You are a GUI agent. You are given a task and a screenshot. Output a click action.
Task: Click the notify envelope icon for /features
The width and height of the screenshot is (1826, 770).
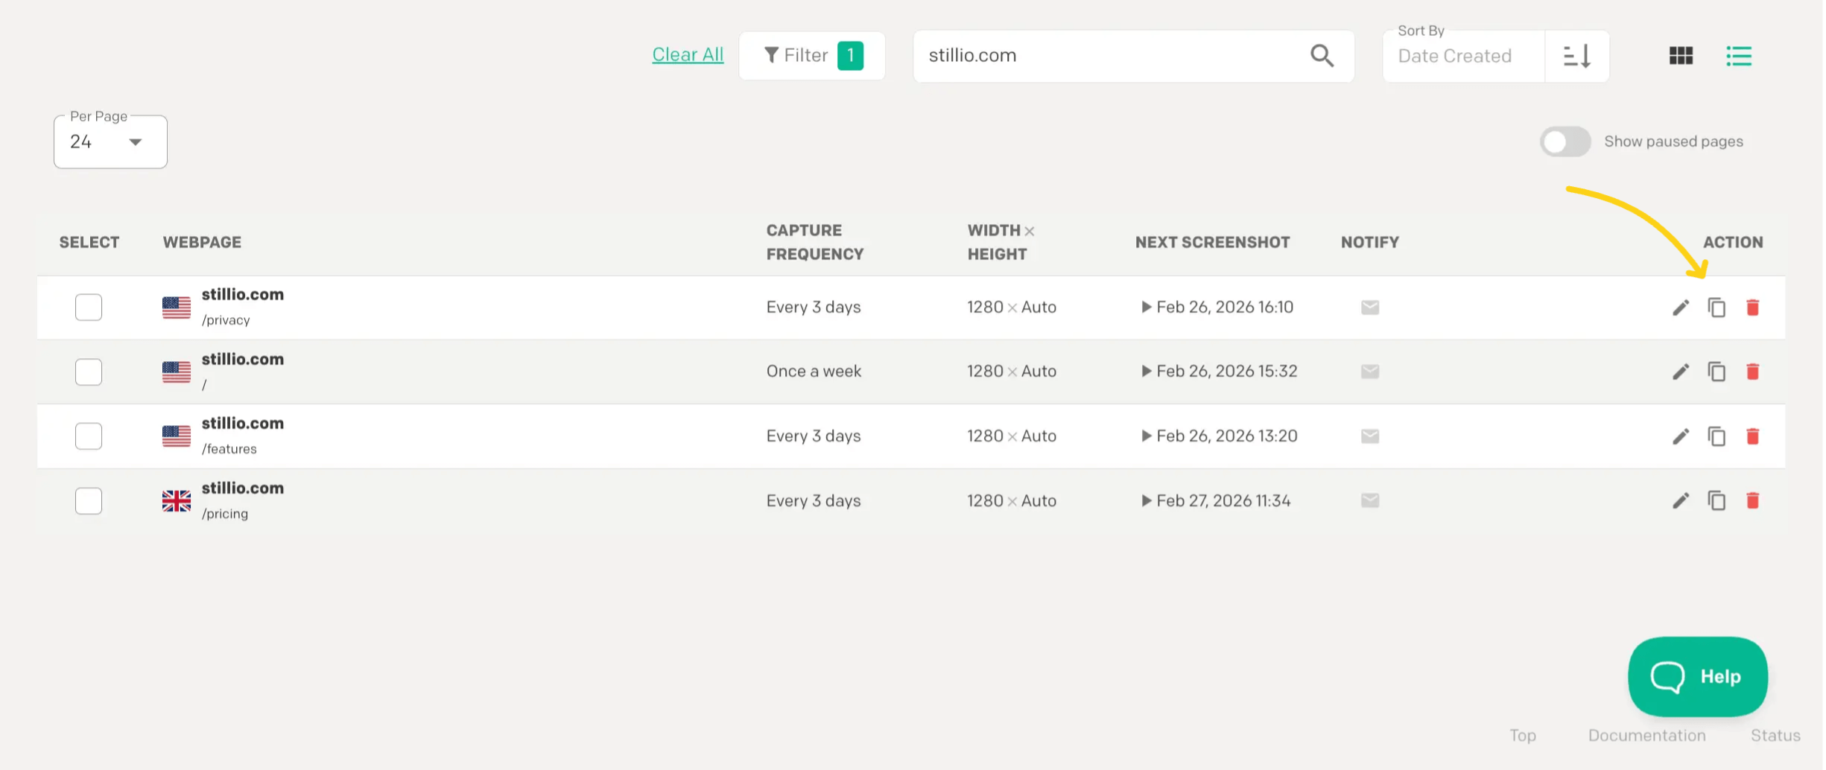tap(1369, 436)
